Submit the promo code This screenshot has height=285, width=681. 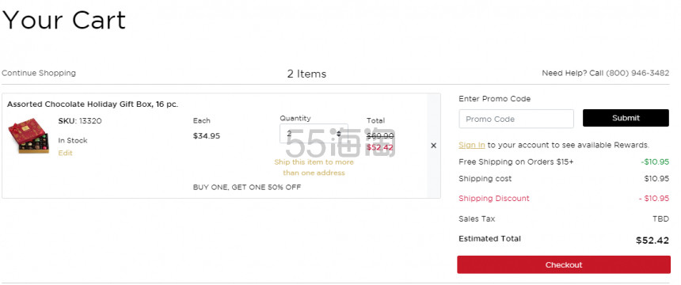(x=626, y=118)
